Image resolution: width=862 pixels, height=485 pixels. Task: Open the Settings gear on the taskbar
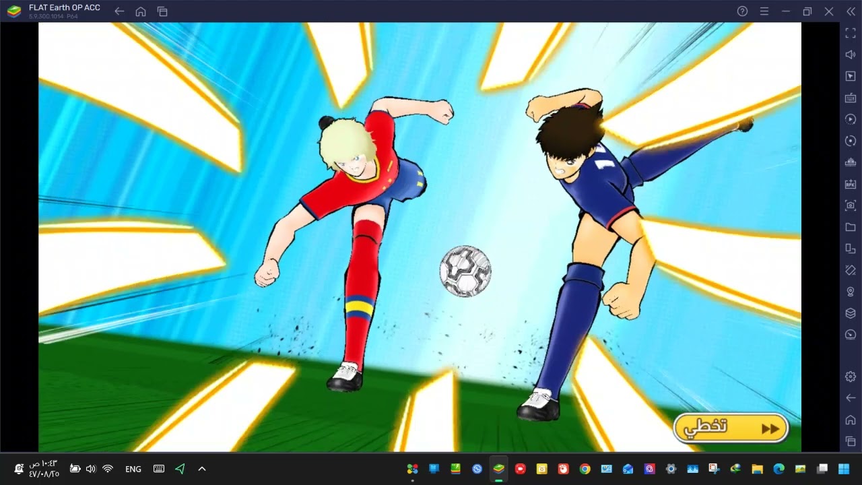671,469
